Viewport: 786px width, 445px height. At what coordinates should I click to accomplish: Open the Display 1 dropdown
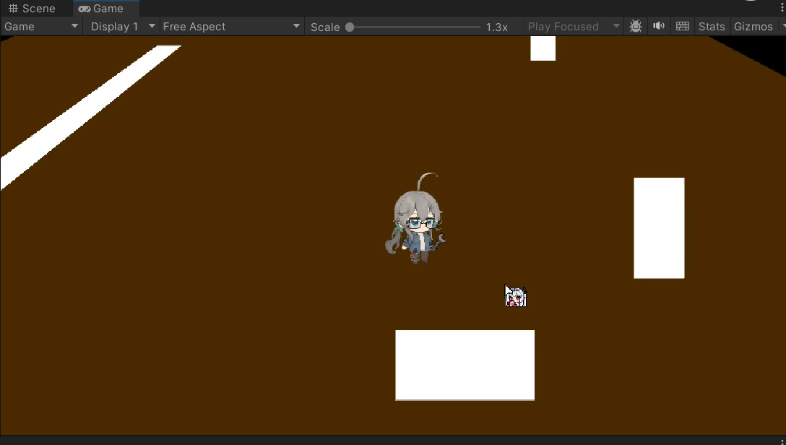click(x=122, y=27)
